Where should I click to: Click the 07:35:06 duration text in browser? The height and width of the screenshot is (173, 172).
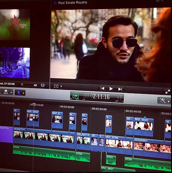9,84
